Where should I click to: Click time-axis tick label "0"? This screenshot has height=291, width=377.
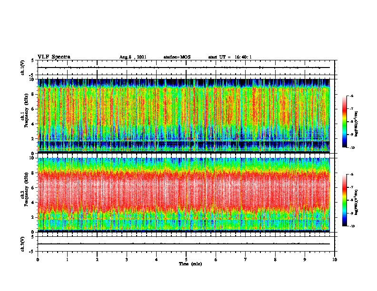pyautogui.click(x=38, y=260)
